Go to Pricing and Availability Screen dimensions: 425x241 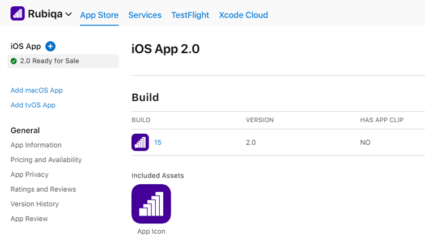pos(46,160)
